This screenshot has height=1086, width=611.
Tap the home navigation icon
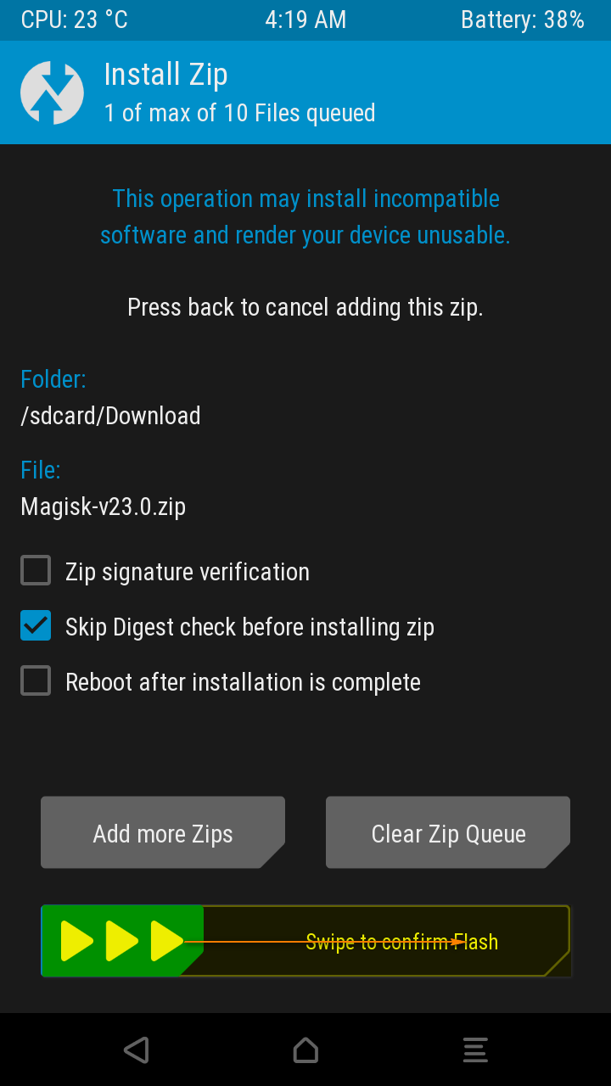click(305, 1050)
